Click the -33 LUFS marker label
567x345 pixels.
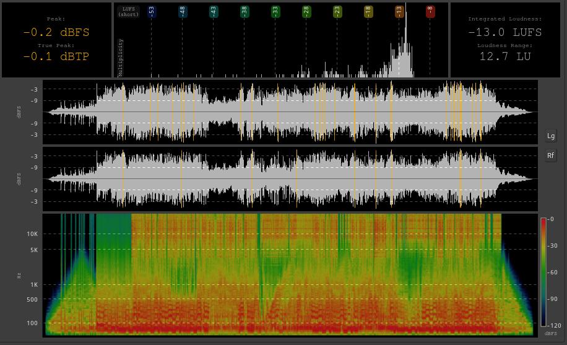275,12
